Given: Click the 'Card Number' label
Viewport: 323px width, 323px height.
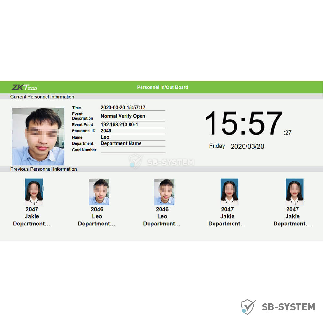Looking at the screenshot, I should pyautogui.click(x=84, y=150).
